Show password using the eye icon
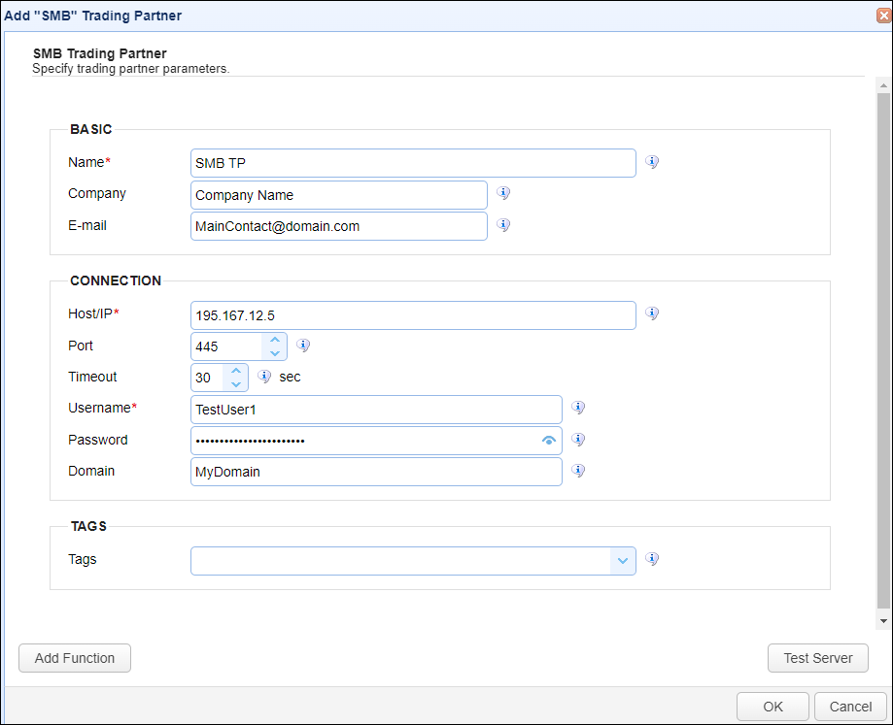Image resolution: width=893 pixels, height=725 pixels. pos(549,440)
